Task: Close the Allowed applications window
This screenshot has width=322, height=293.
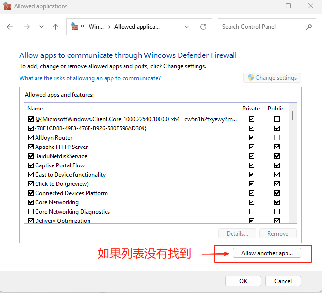Action: (311, 6)
